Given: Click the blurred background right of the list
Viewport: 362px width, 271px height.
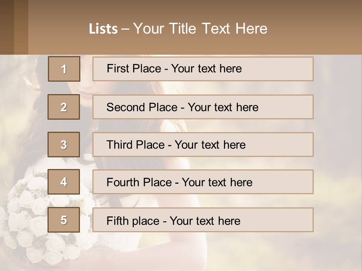Looking at the screenshot, I should [x=337, y=151].
